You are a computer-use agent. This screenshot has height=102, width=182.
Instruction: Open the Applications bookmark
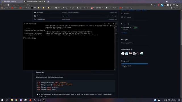pyautogui.click(x=6, y=8)
